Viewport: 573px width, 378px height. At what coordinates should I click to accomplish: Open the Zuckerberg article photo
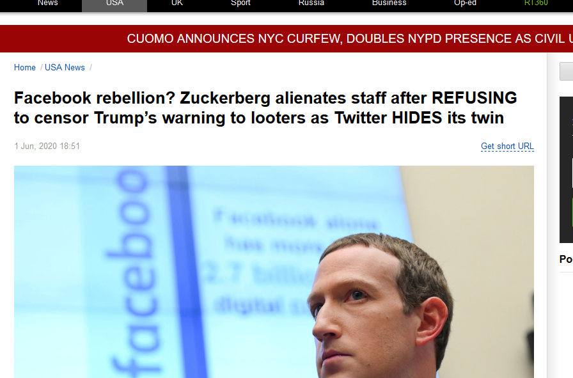pyautogui.click(x=274, y=272)
